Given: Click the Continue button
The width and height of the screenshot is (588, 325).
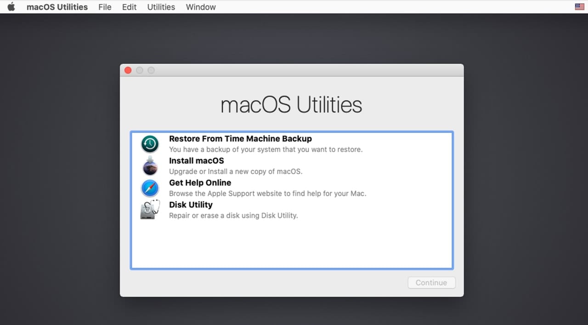Looking at the screenshot, I should tap(431, 283).
